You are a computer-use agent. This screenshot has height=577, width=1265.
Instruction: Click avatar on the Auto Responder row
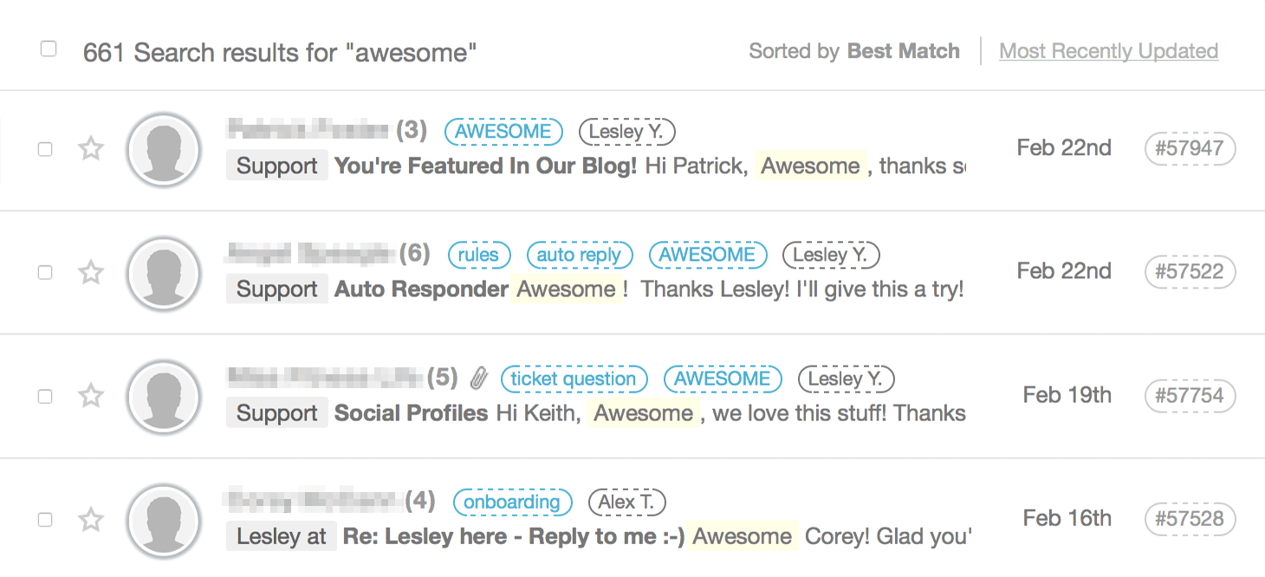(164, 274)
